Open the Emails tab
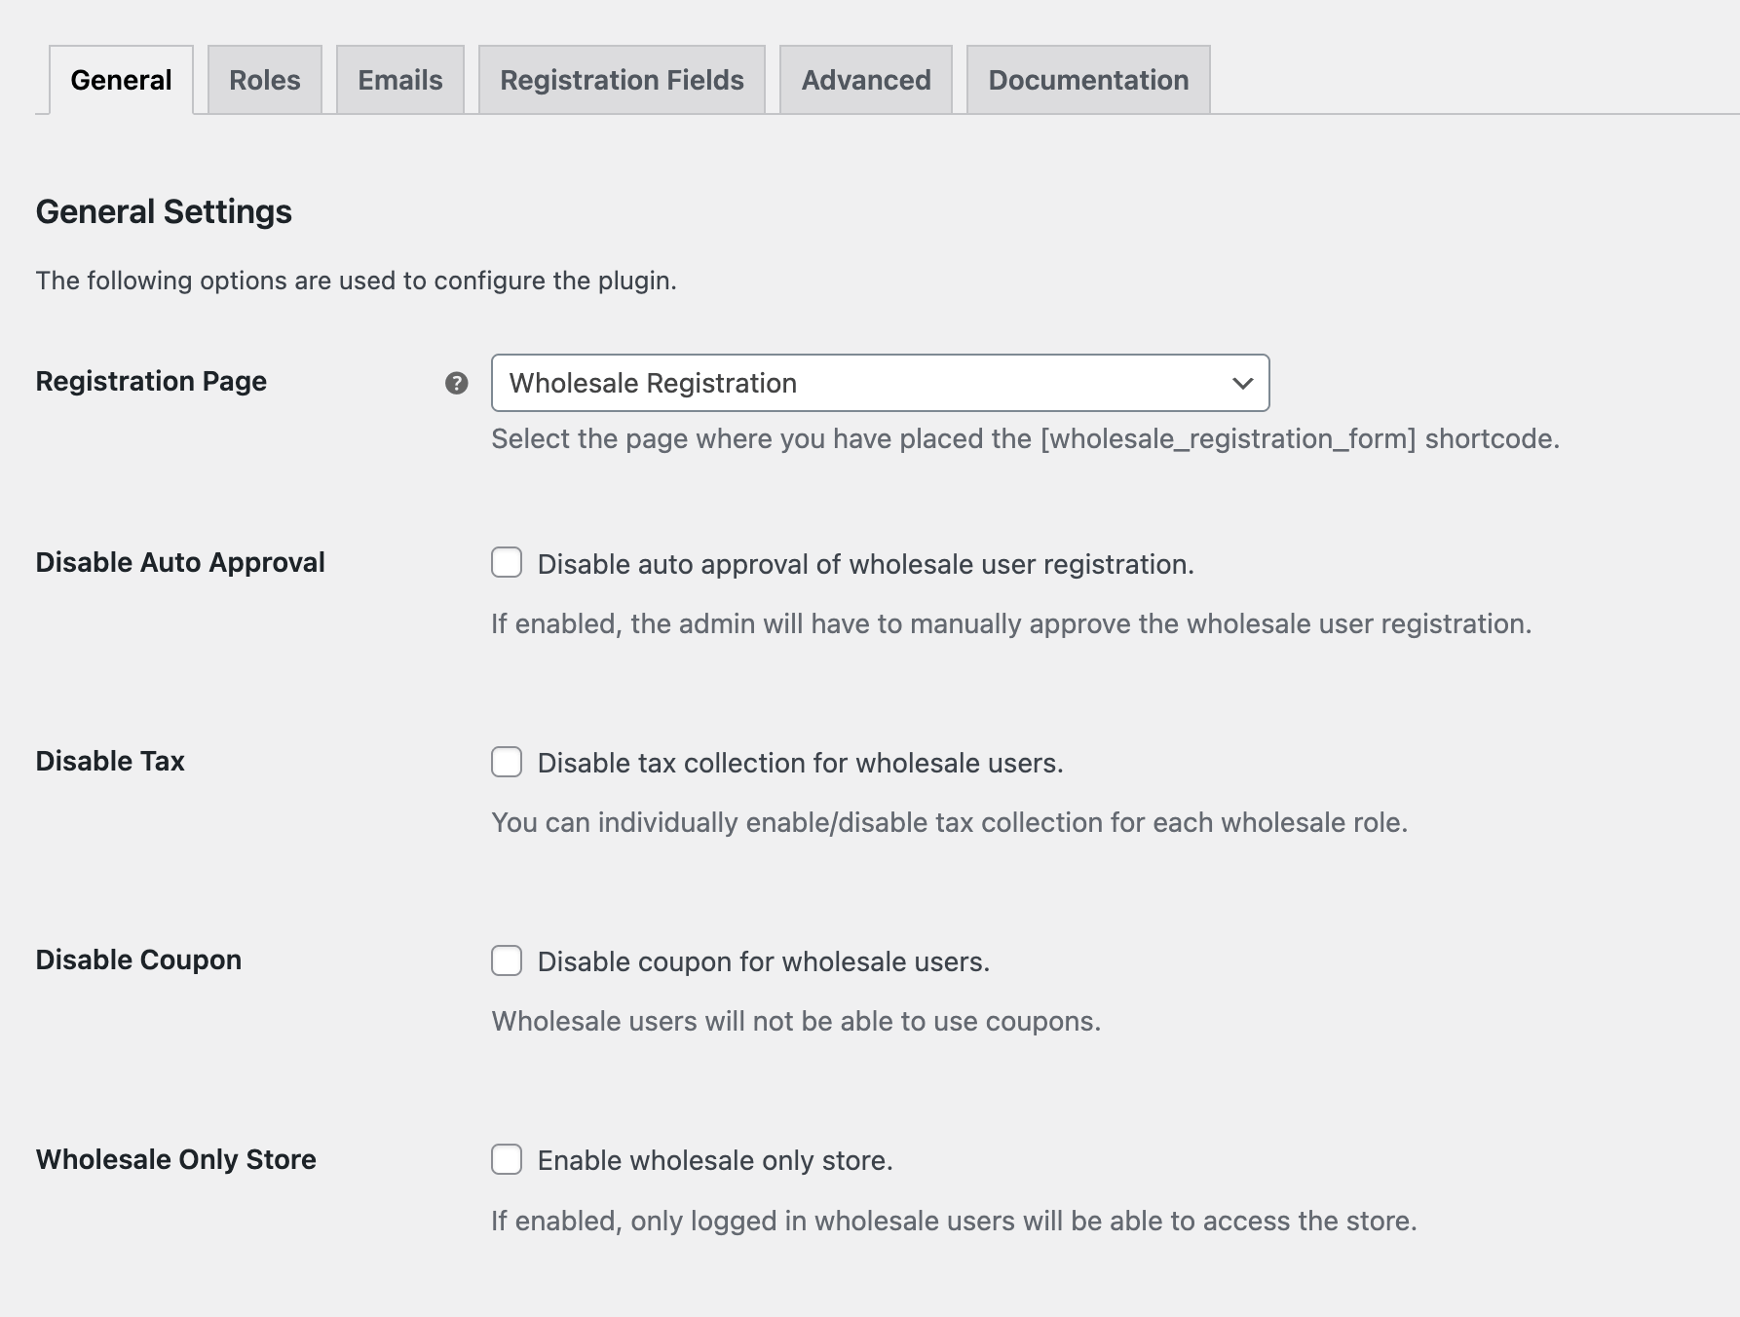Screen dimensions: 1740x1317 400,80
